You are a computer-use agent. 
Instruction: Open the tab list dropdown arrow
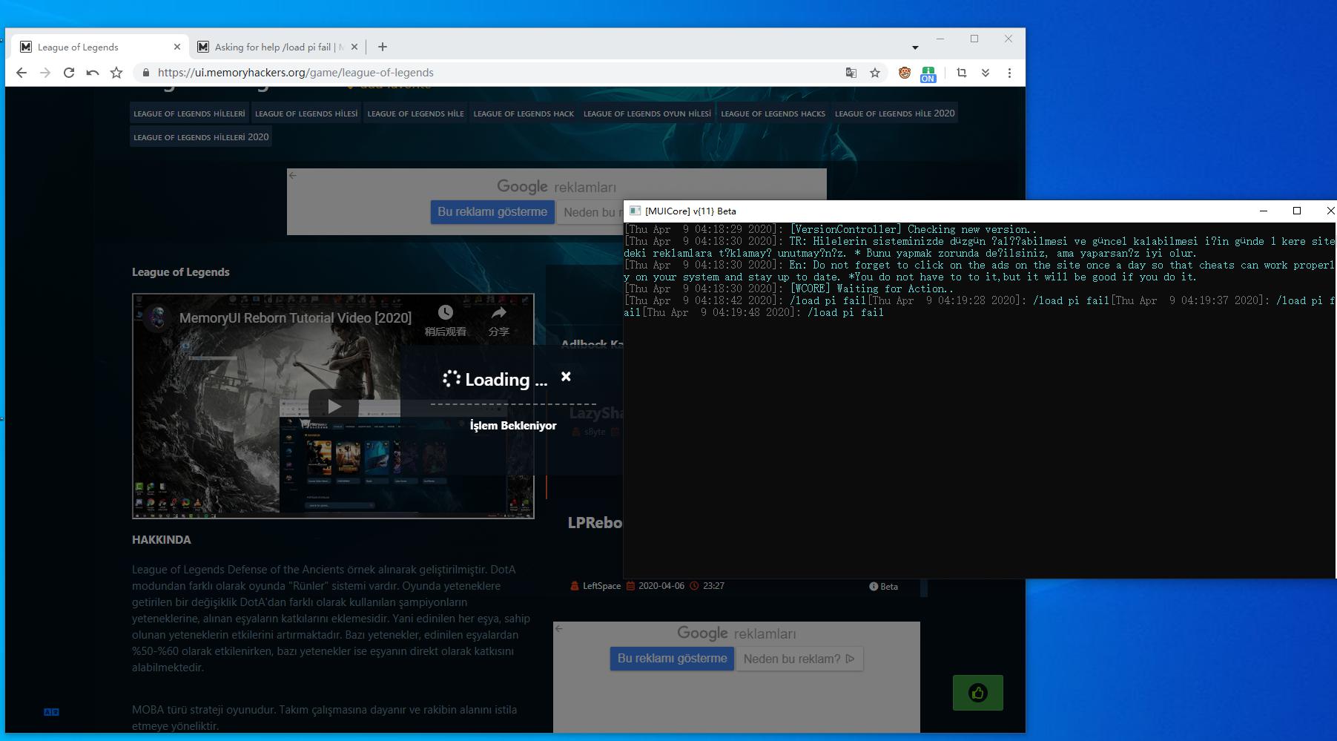point(915,47)
